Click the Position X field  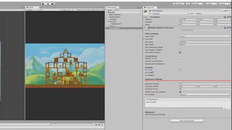[188, 19]
